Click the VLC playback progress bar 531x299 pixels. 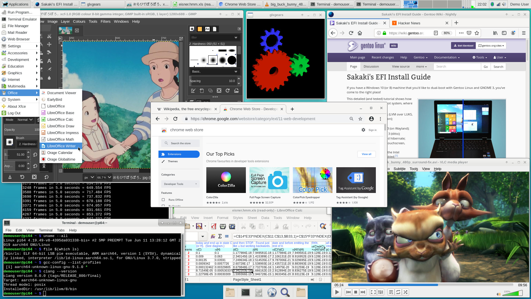click(430, 285)
